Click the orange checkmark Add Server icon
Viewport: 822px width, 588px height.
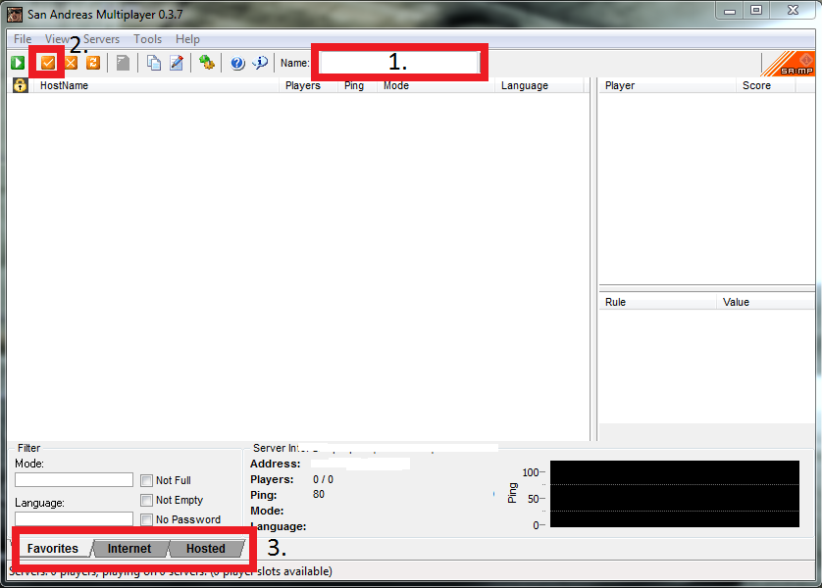point(47,63)
